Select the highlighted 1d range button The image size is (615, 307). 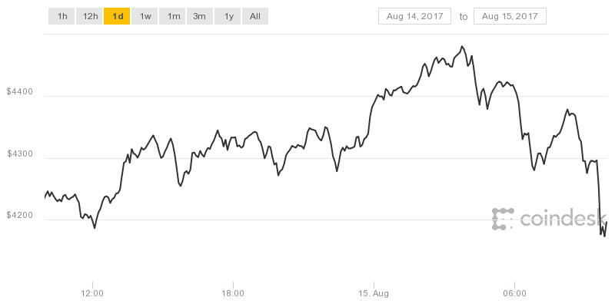(117, 16)
